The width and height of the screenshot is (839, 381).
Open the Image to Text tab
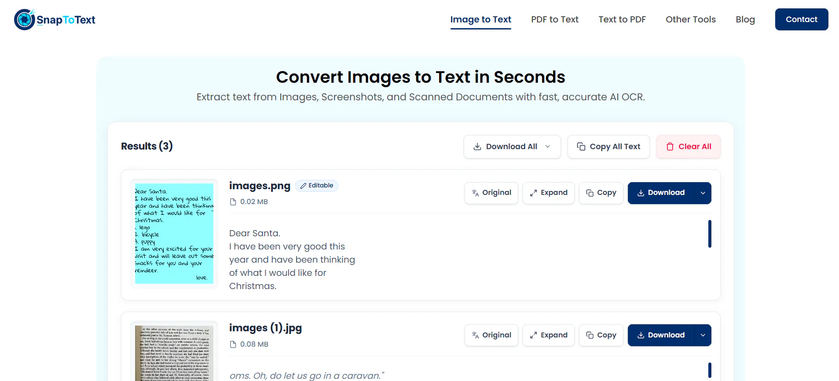pos(480,19)
